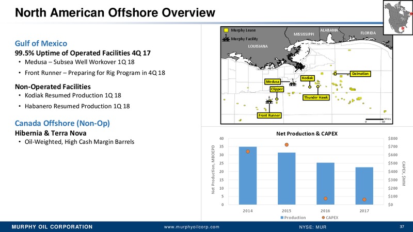The height and width of the screenshot is (232, 413).
Task: Click the 2015 x-axis year label
Action: pyautogui.click(x=287, y=211)
